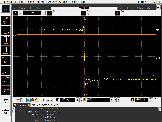Image resolution: width=162 pixels, height=122 pixels.
Task: Click the Delete All button
Action: [x=6, y=111]
